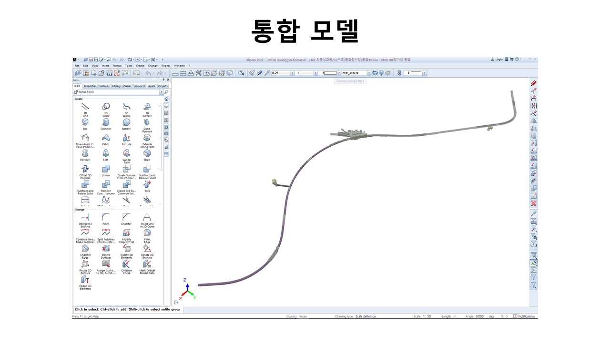
Task: Select the Delete Surfaces tool
Action: (x=106, y=252)
